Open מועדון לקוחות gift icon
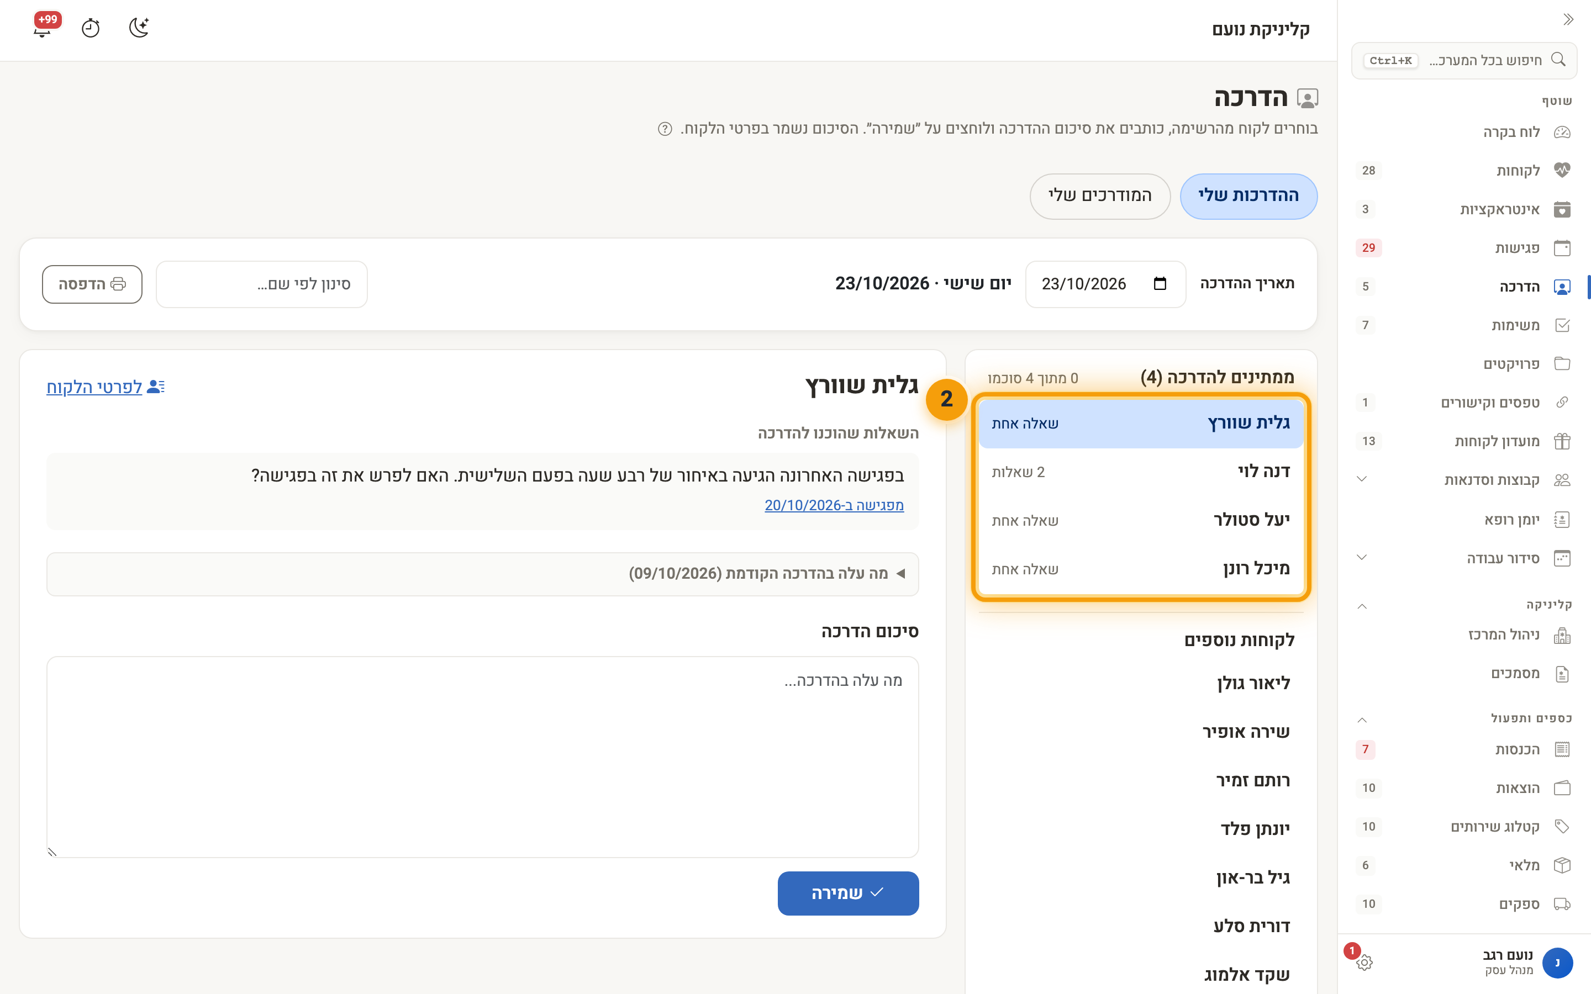Image resolution: width=1591 pixels, height=994 pixels. (x=1562, y=441)
